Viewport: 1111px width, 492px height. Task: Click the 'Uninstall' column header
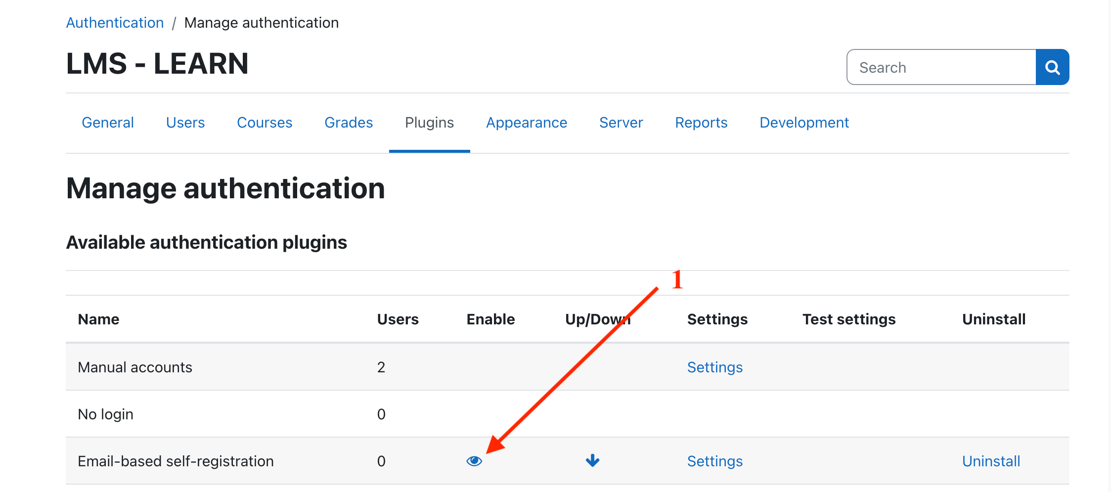(x=994, y=319)
